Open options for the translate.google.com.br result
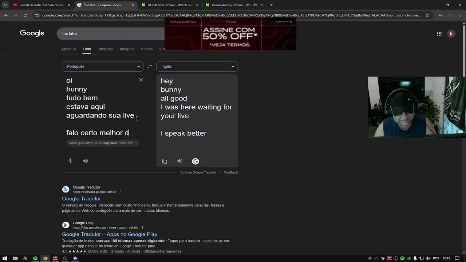 tap(121, 192)
